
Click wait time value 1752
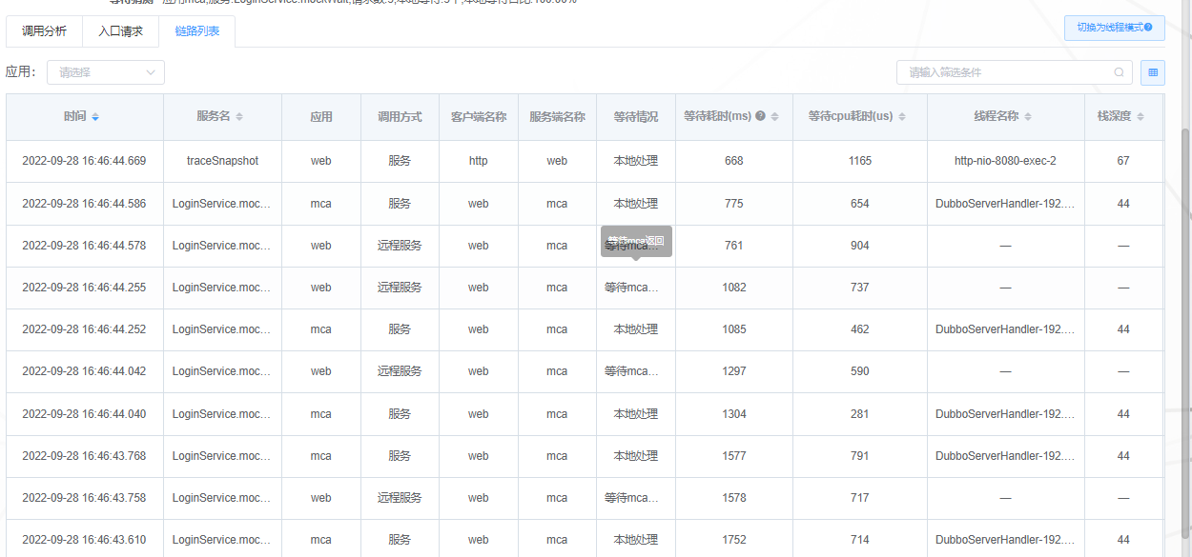coord(734,540)
